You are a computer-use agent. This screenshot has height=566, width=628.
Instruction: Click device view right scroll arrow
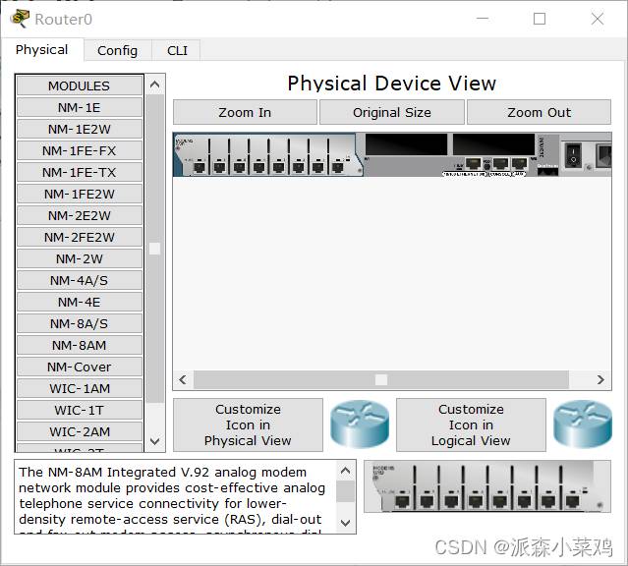[600, 379]
